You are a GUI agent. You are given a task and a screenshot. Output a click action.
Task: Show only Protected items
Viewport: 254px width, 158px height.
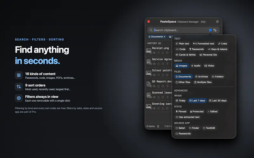(197, 112)
